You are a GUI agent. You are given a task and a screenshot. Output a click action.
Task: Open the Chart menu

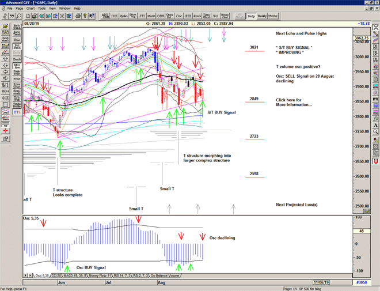pos(31,9)
